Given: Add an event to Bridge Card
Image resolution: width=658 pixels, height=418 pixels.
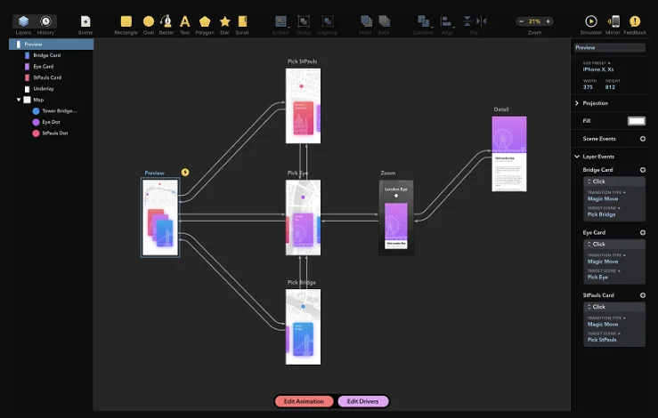Looking at the screenshot, I should click(643, 170).
